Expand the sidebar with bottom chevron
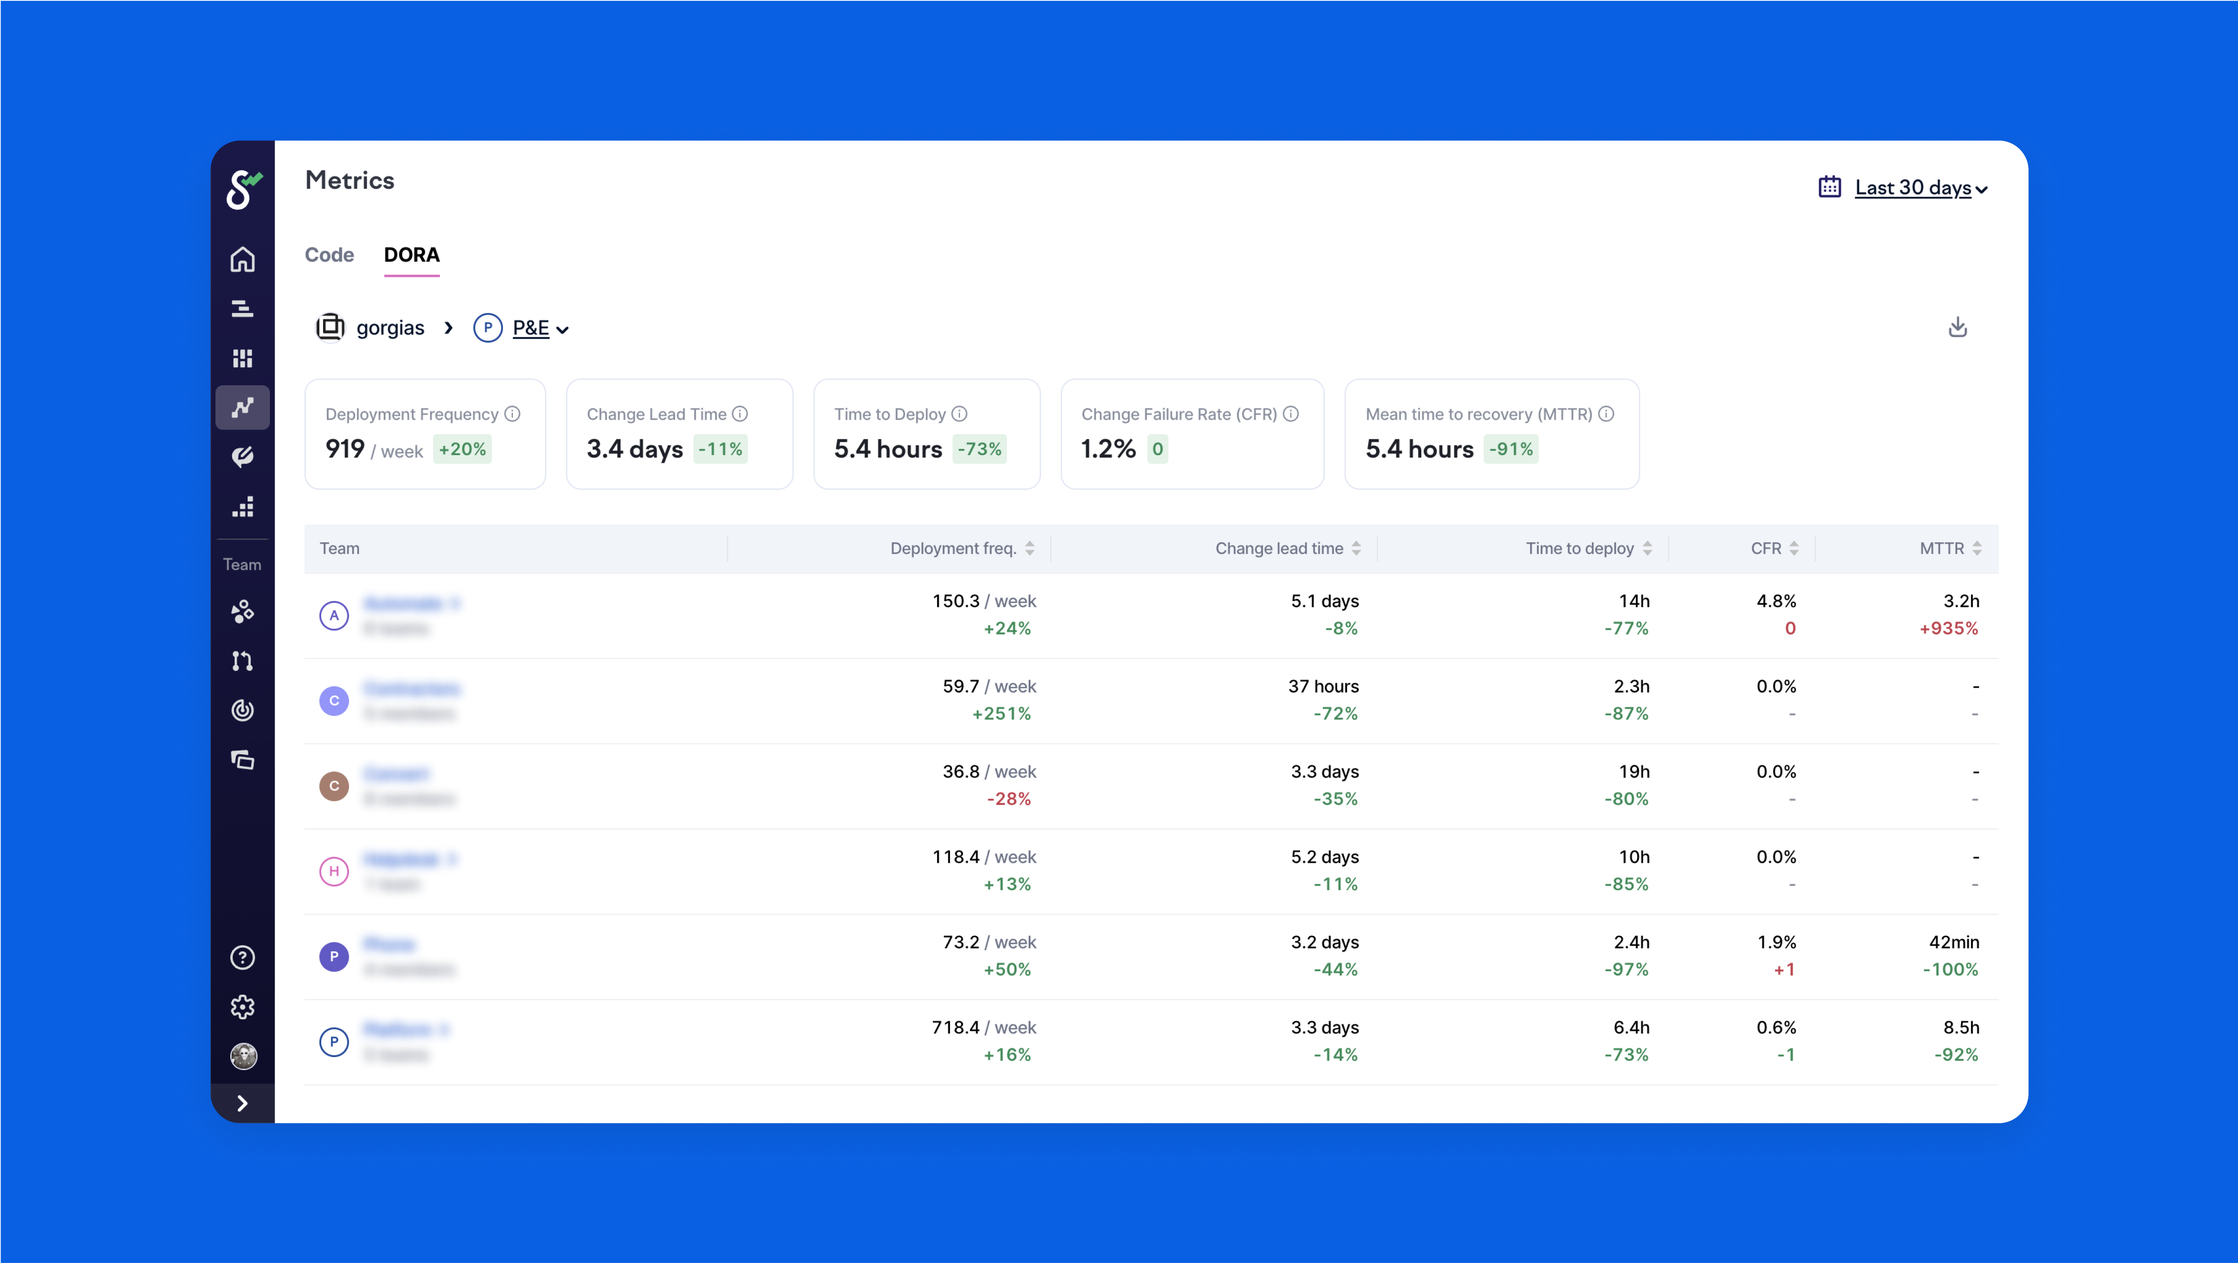 tap(242, 1103)
